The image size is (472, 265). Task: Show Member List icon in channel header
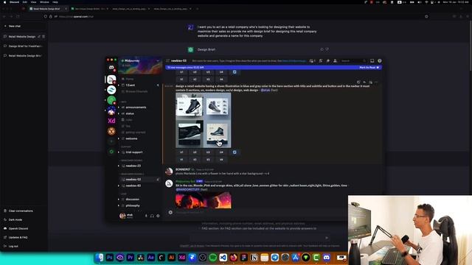click(335, 60)
